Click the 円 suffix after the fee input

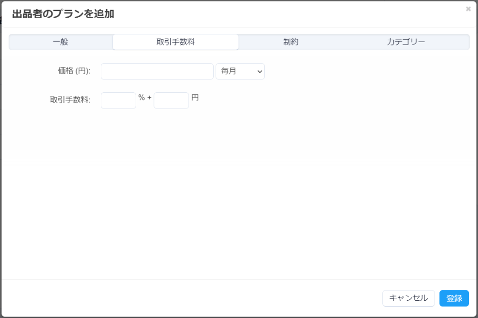(195, 98)
